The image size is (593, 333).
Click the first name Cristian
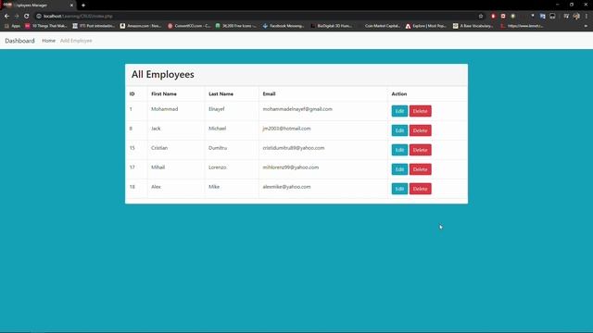point(159,148)
